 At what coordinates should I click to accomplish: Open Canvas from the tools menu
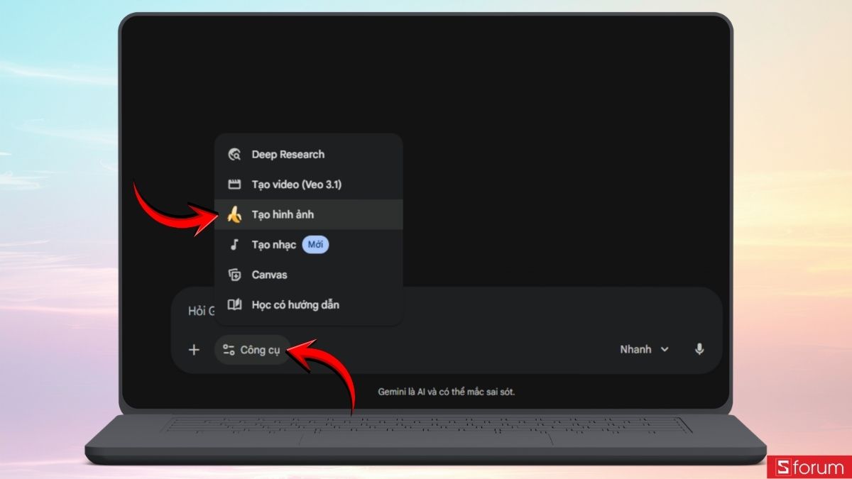coord(309,275)
